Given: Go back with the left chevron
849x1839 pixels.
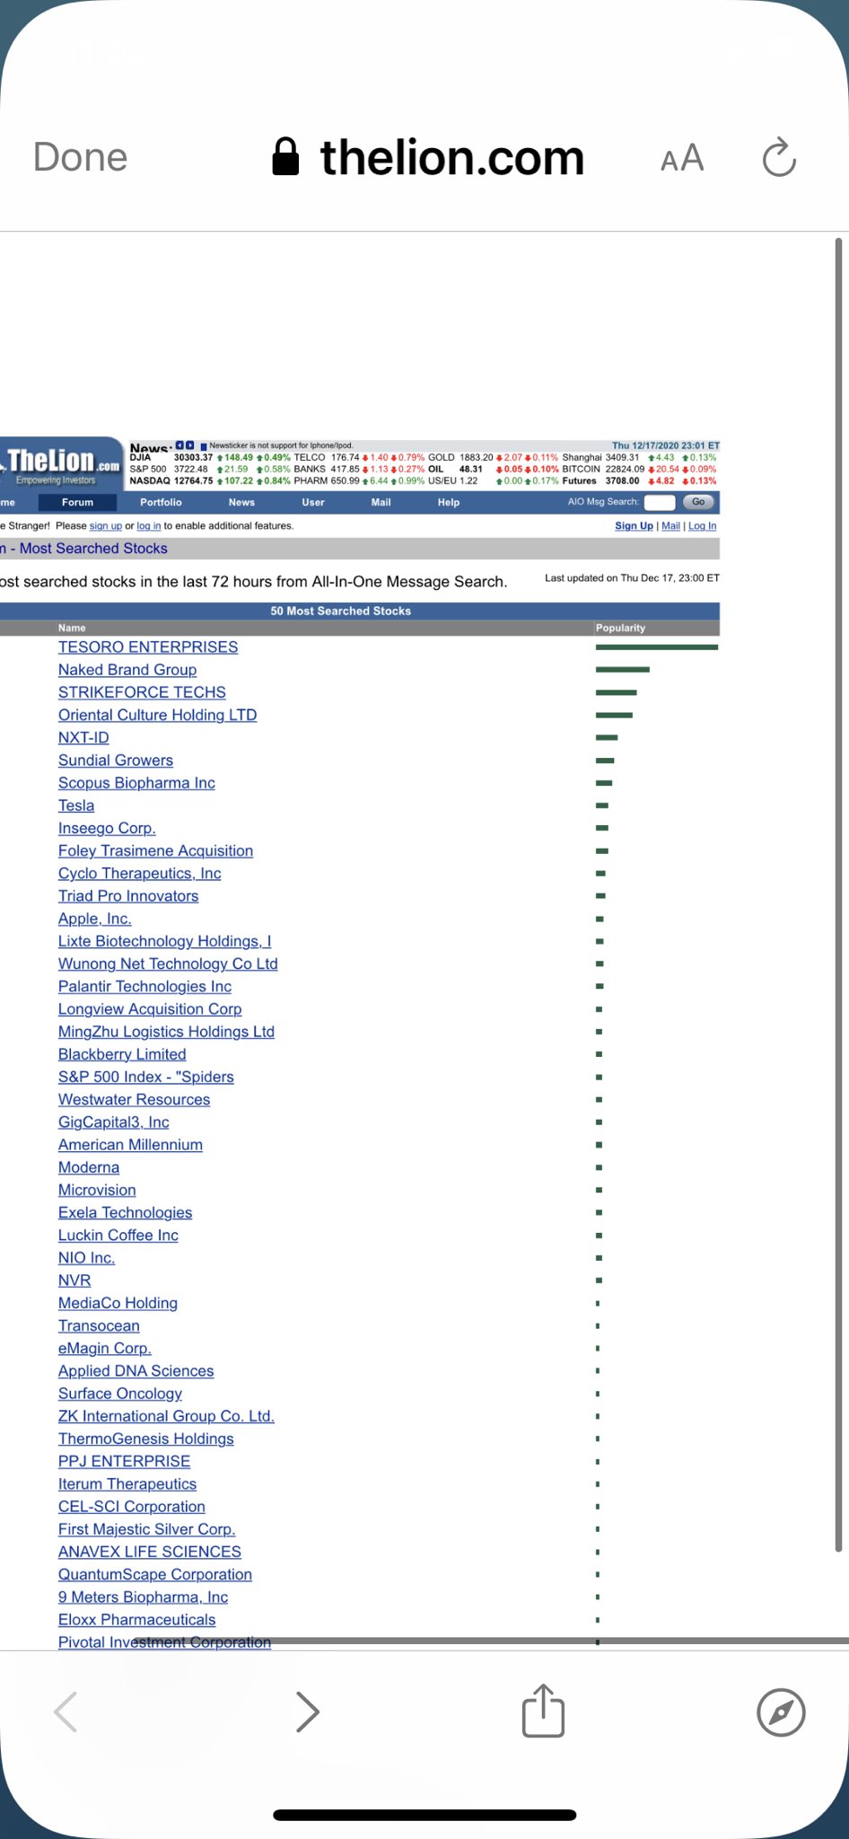Looking at the screenshot, I should pos(66,1711).
